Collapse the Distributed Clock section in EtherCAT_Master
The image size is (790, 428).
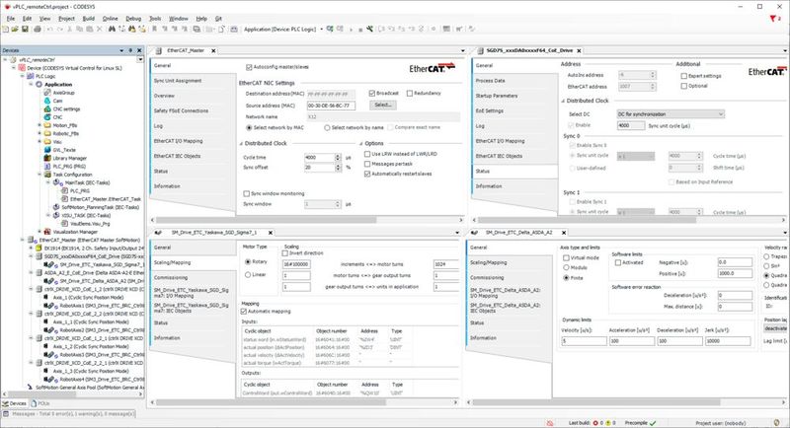coord(241,143)
